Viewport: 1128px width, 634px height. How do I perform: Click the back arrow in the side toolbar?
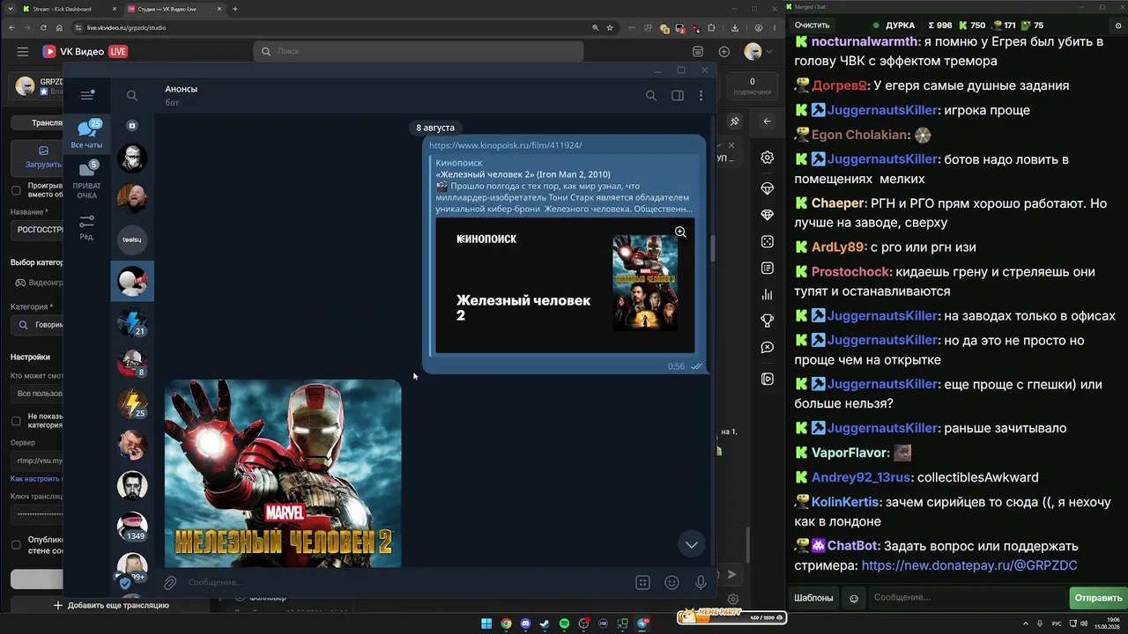click(x=768, y=122)
